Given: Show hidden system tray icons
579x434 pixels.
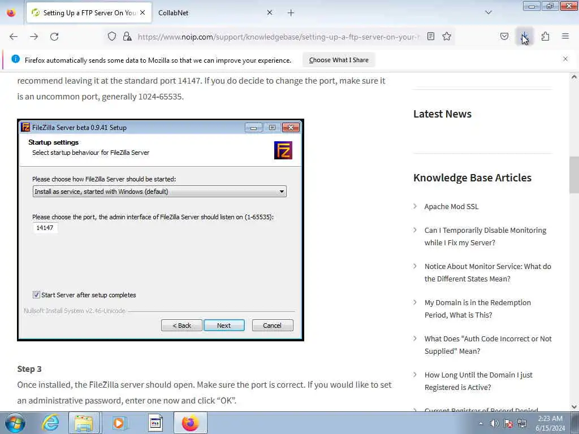Looking at the screenshot, I should [x=481, y=423].
